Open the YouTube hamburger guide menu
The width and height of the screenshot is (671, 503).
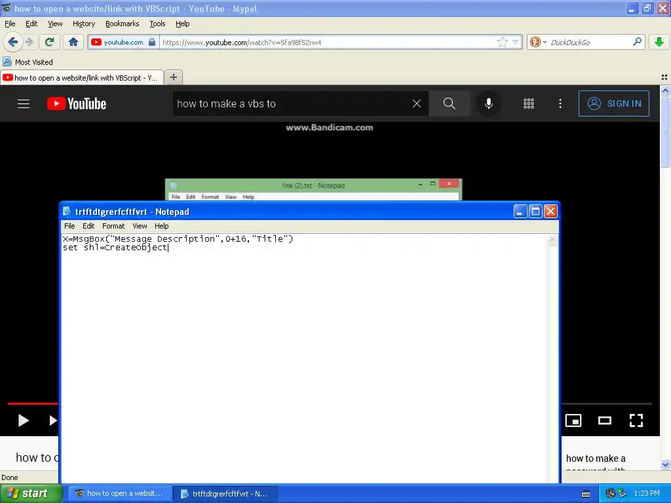click(24, 103)
